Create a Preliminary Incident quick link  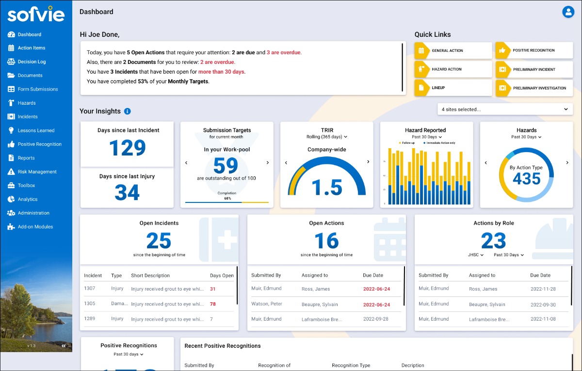pos(534,69)
